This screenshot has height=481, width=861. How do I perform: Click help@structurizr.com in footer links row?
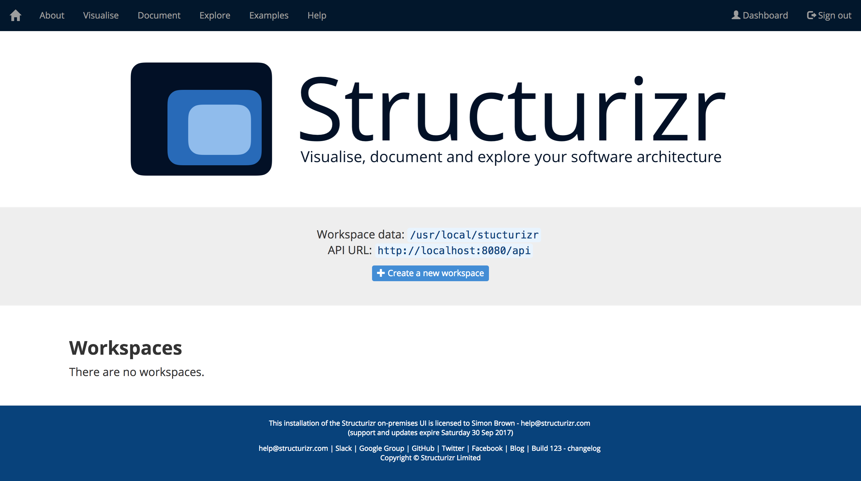[293, 448]
